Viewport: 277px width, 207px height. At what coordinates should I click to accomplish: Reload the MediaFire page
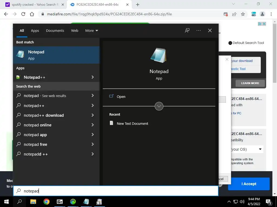point(23,14)
